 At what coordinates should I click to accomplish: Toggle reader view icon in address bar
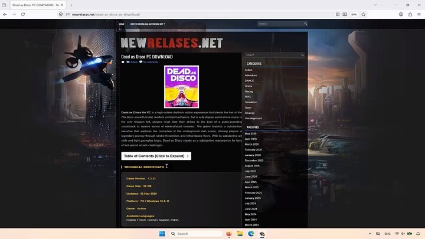pyautogui.click(x=338, y=14)
